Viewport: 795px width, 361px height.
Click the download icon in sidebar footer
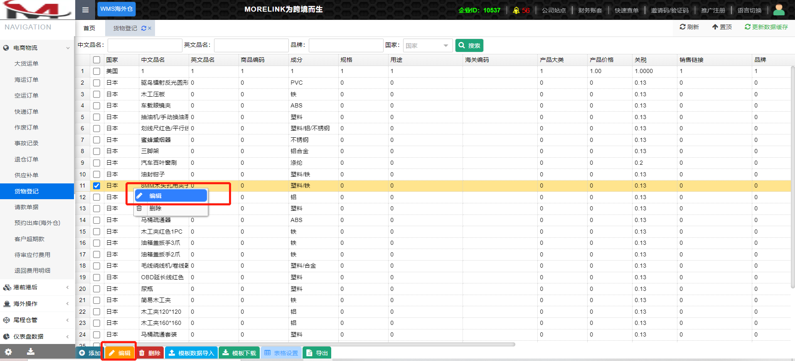tap(31, 352)
